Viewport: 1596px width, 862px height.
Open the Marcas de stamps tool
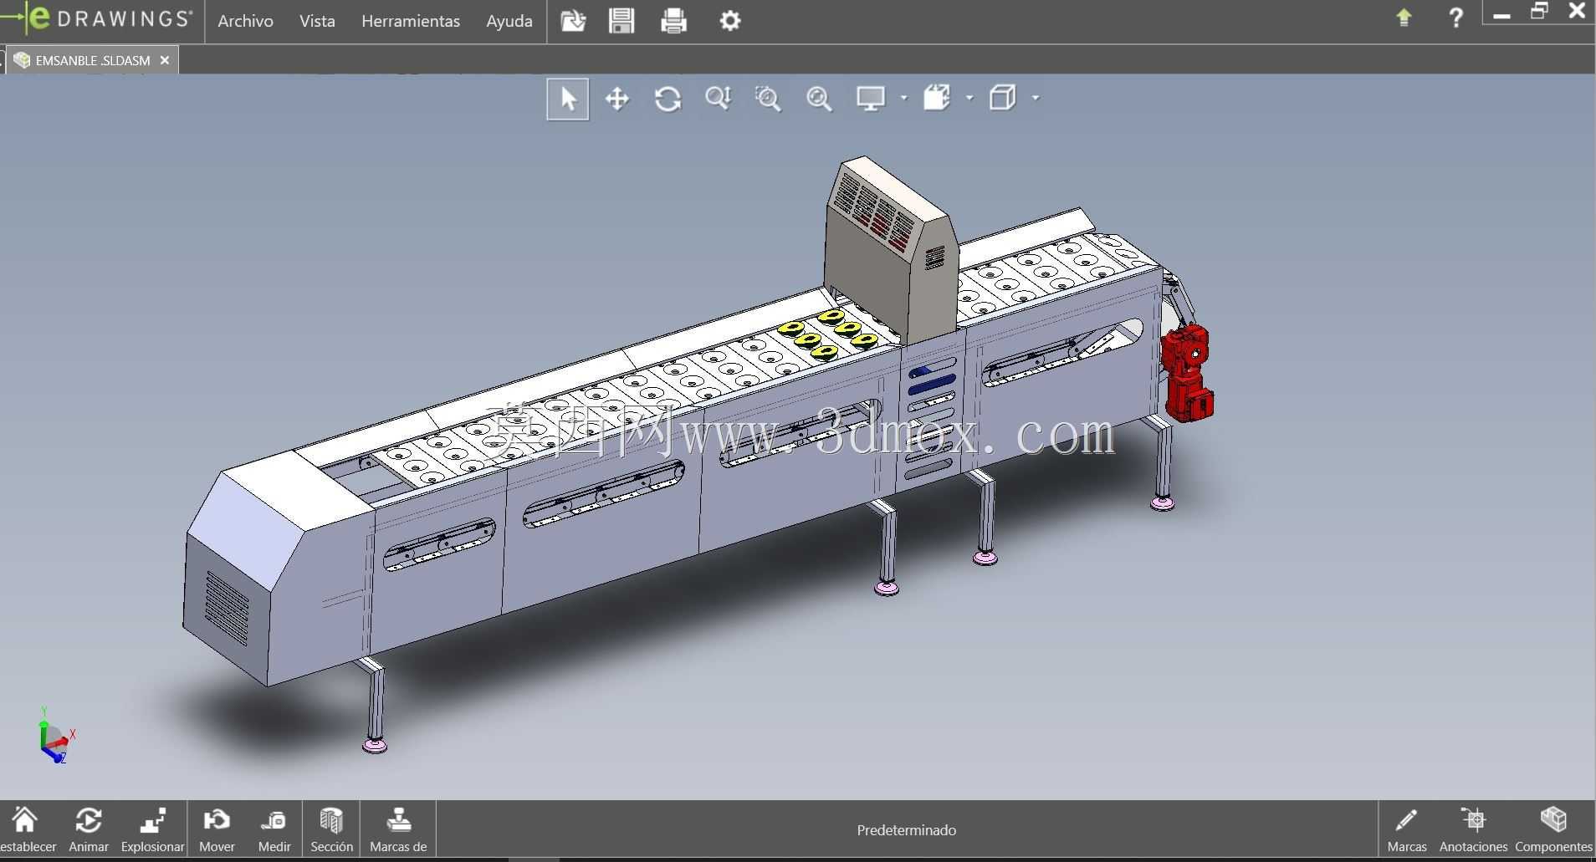click(x=398, y=830)
